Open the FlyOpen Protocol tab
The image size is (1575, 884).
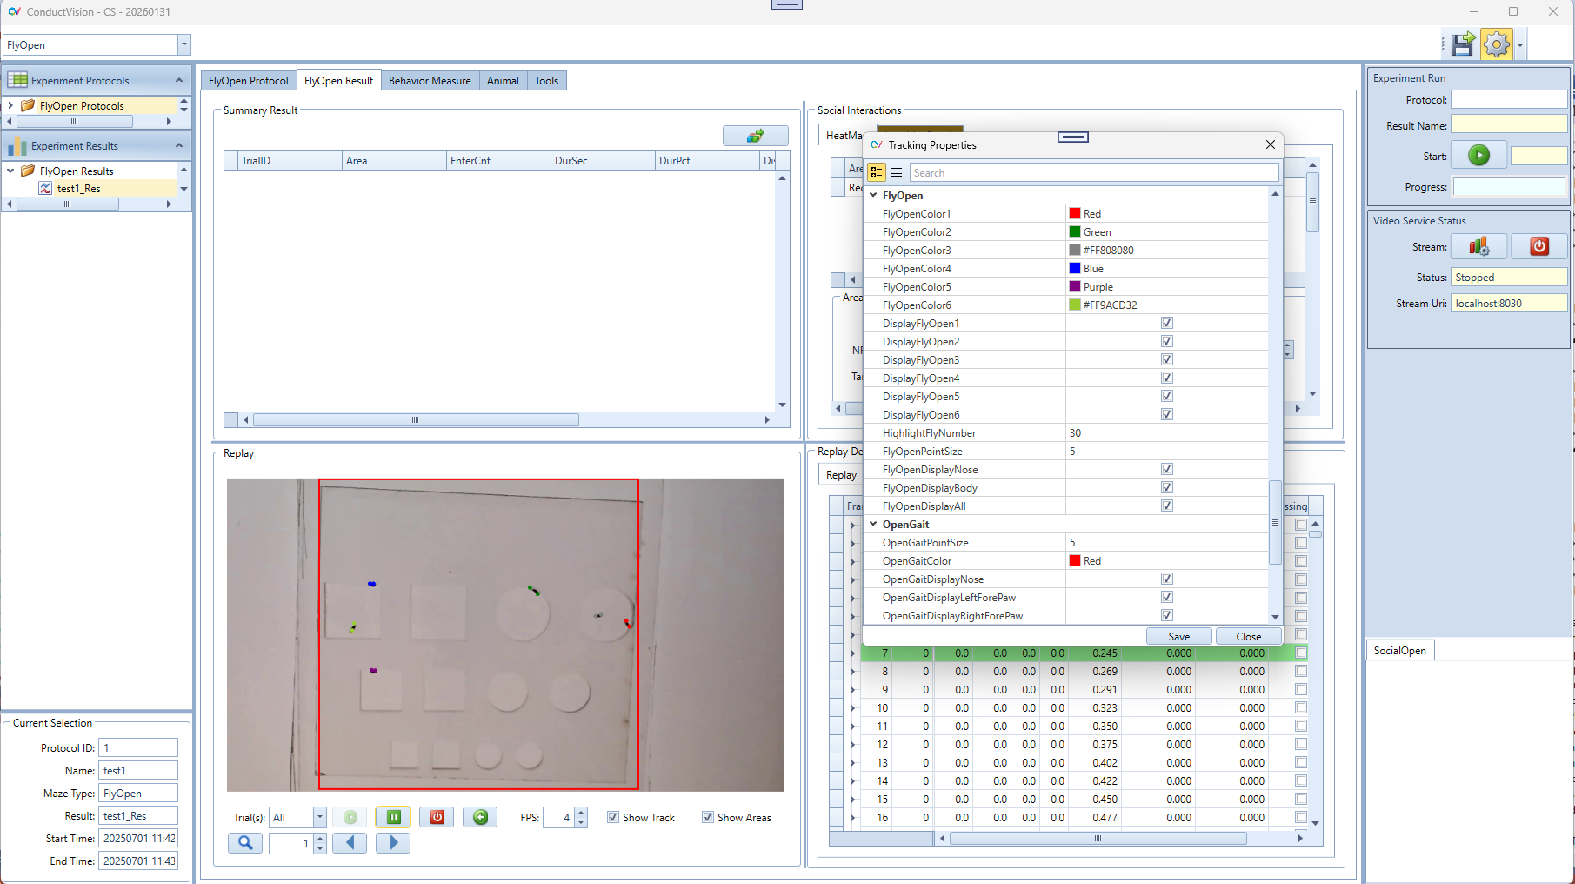click(x=248, y=81)
